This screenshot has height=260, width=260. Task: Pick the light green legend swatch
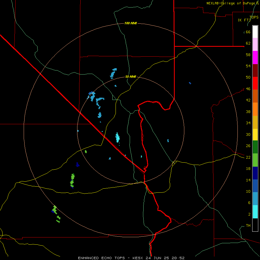[255, 160]
